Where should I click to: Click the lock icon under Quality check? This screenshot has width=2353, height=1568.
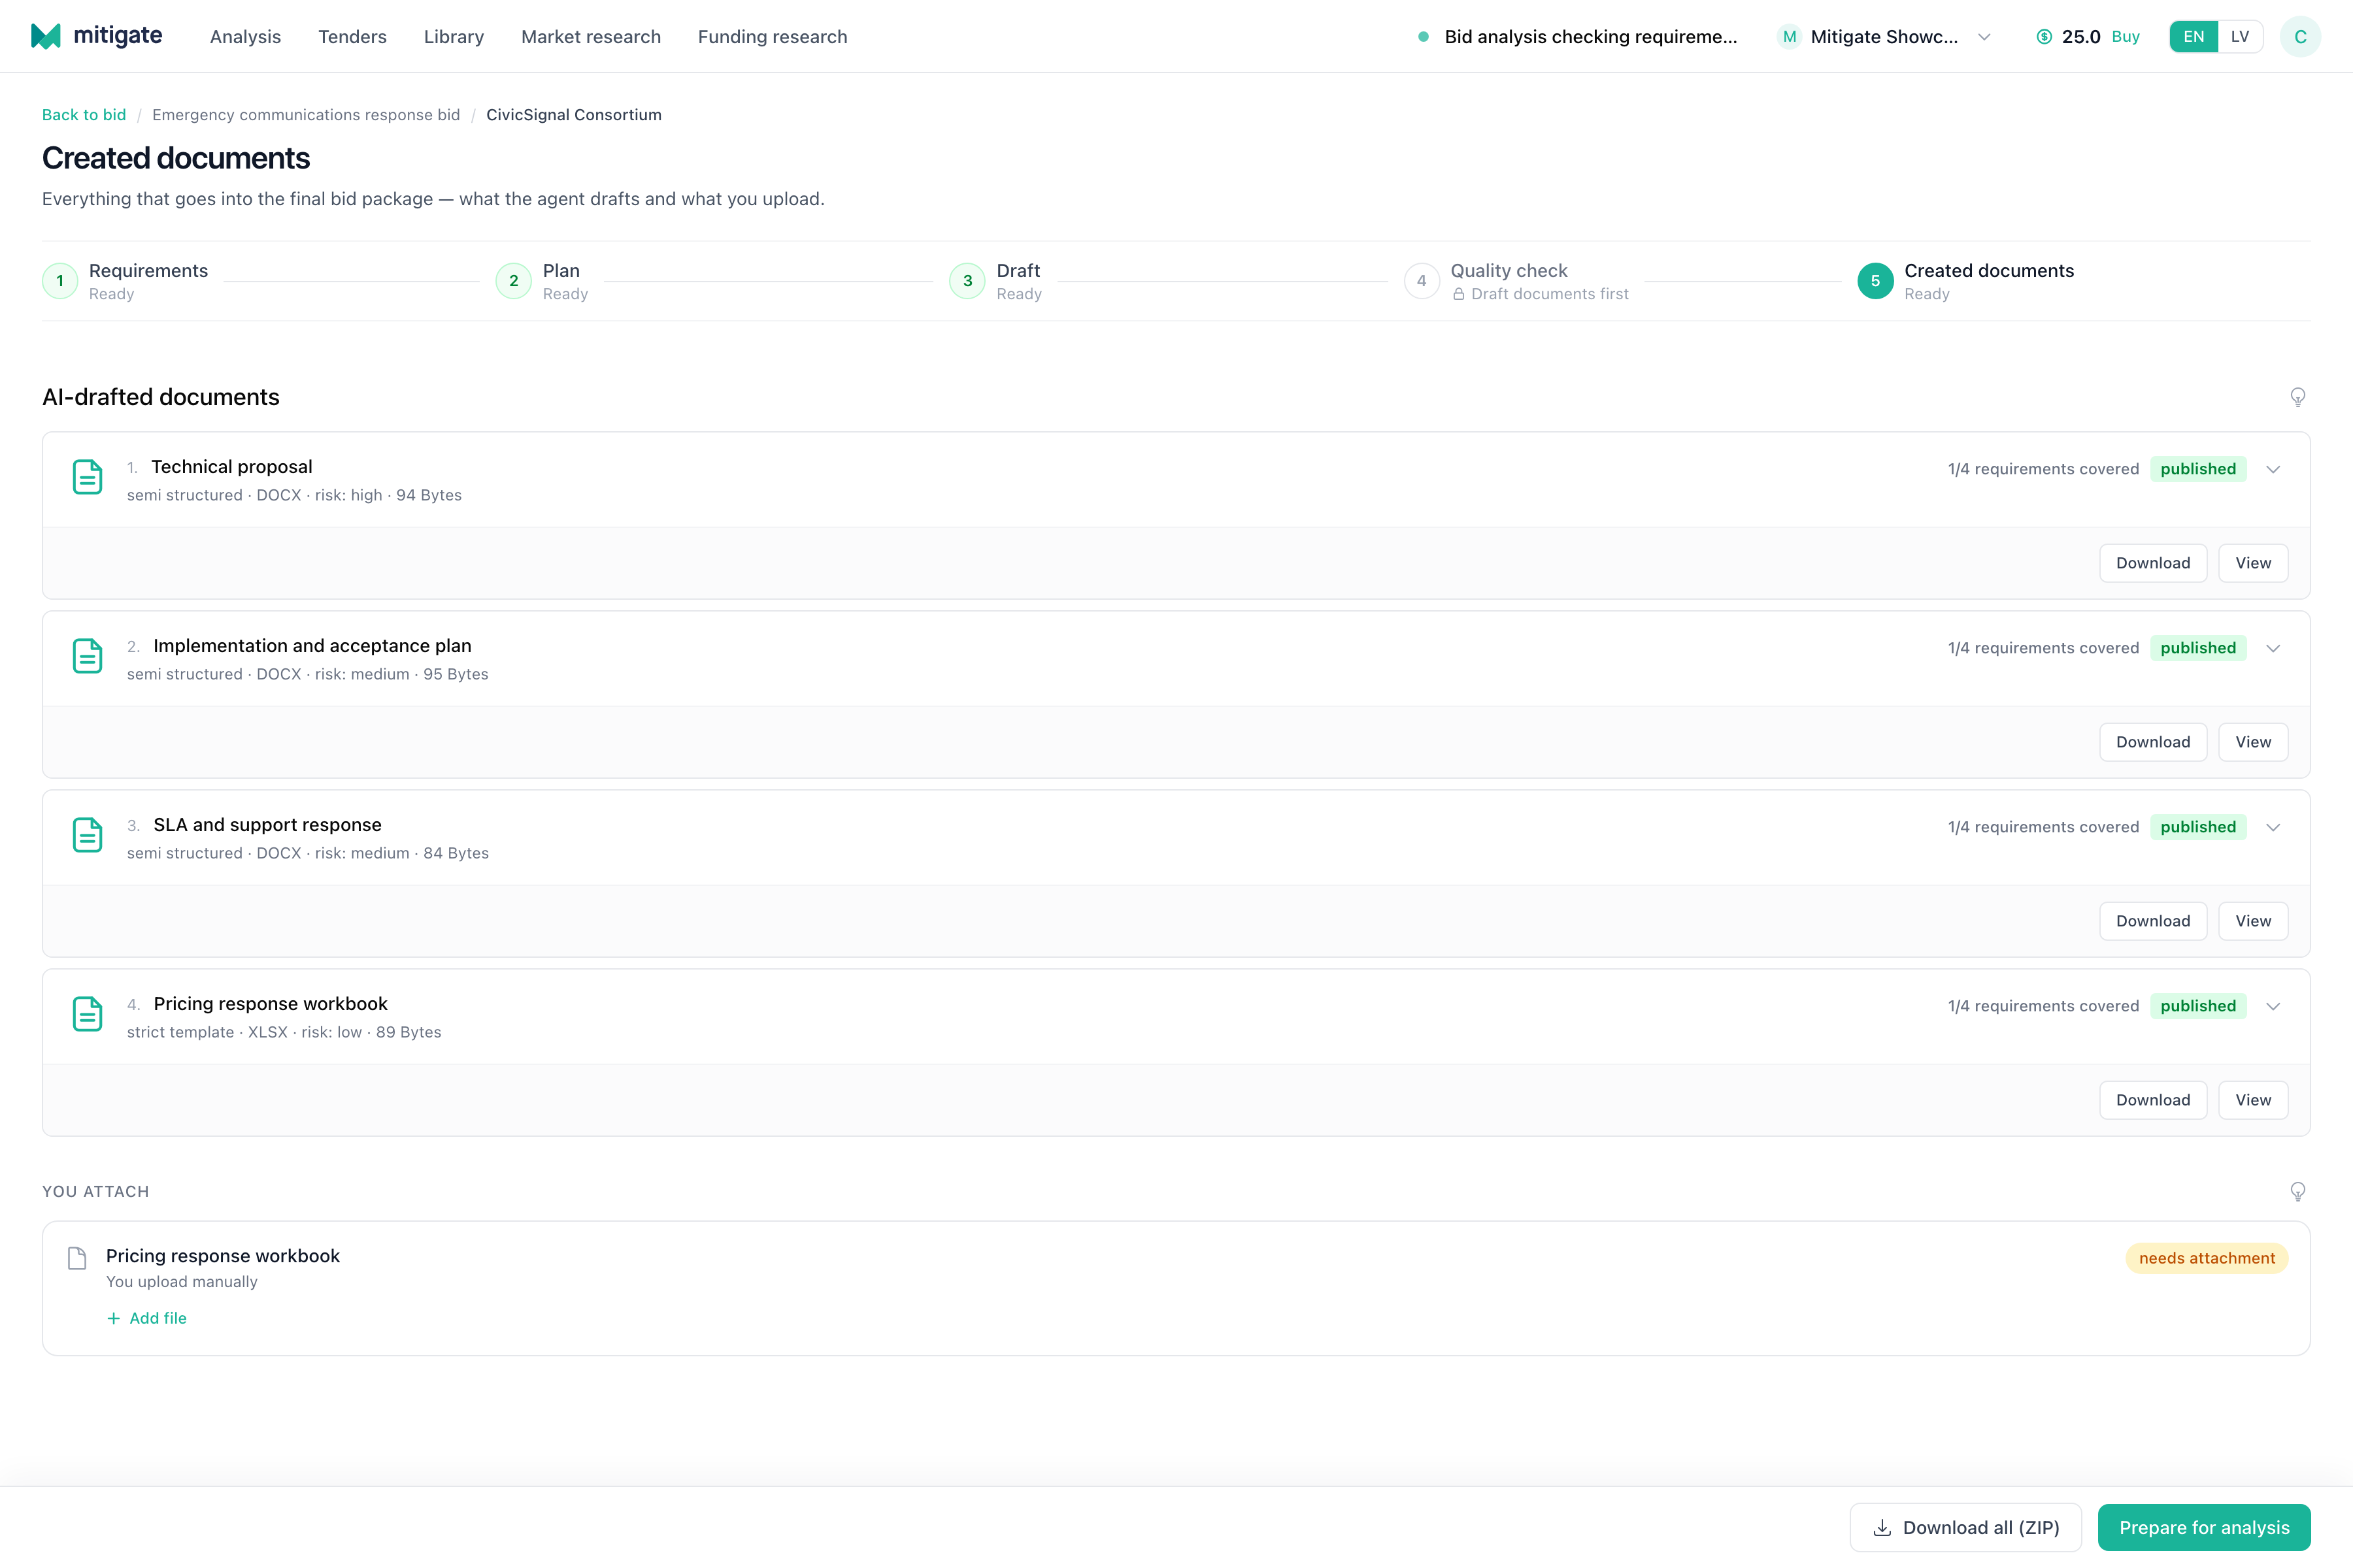(1459, 294)
